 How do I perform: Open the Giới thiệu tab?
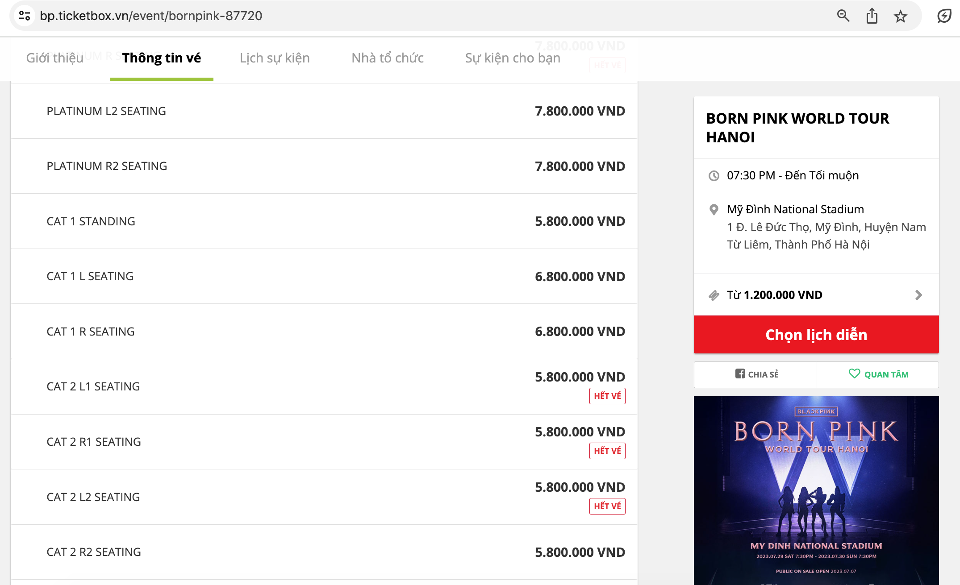tap(55, 58)
